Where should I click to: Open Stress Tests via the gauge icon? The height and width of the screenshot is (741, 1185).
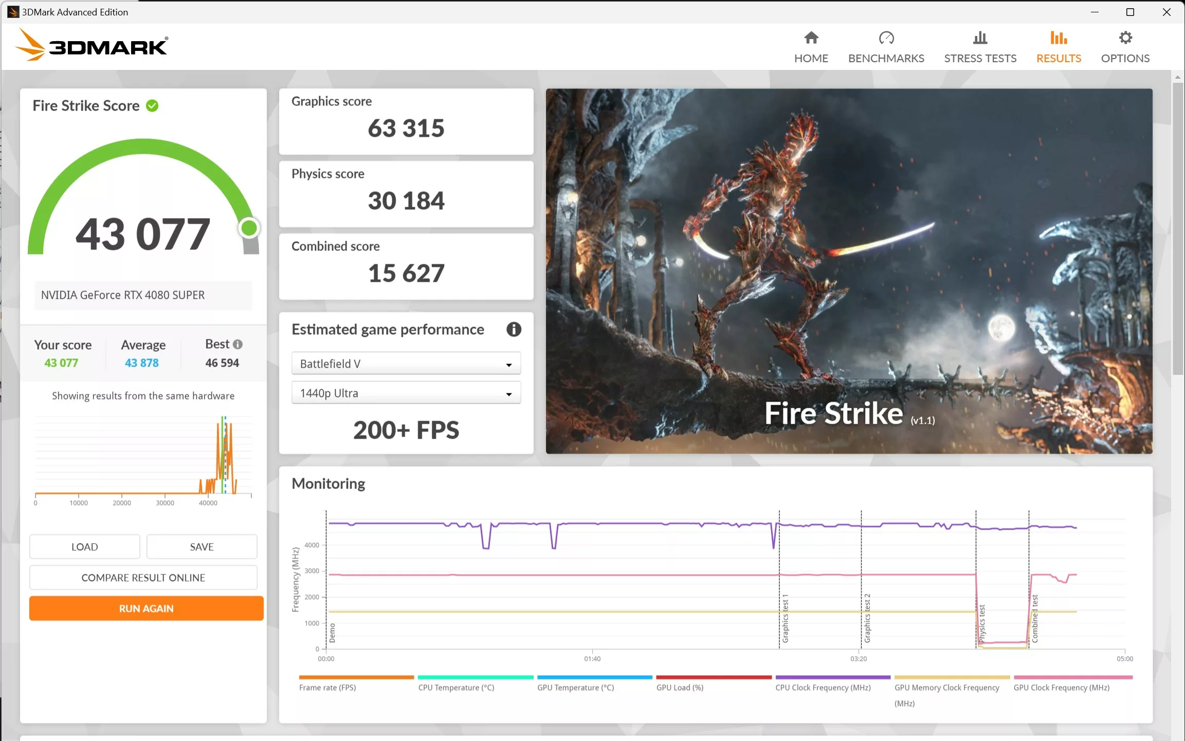pos(980,37)
